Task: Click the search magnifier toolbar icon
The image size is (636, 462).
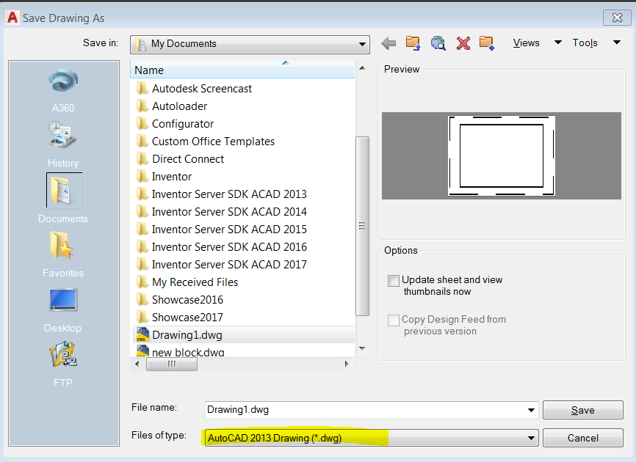Action: (438, 43)
